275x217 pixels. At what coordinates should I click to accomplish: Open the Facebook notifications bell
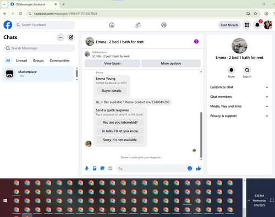tap(257, 25)
